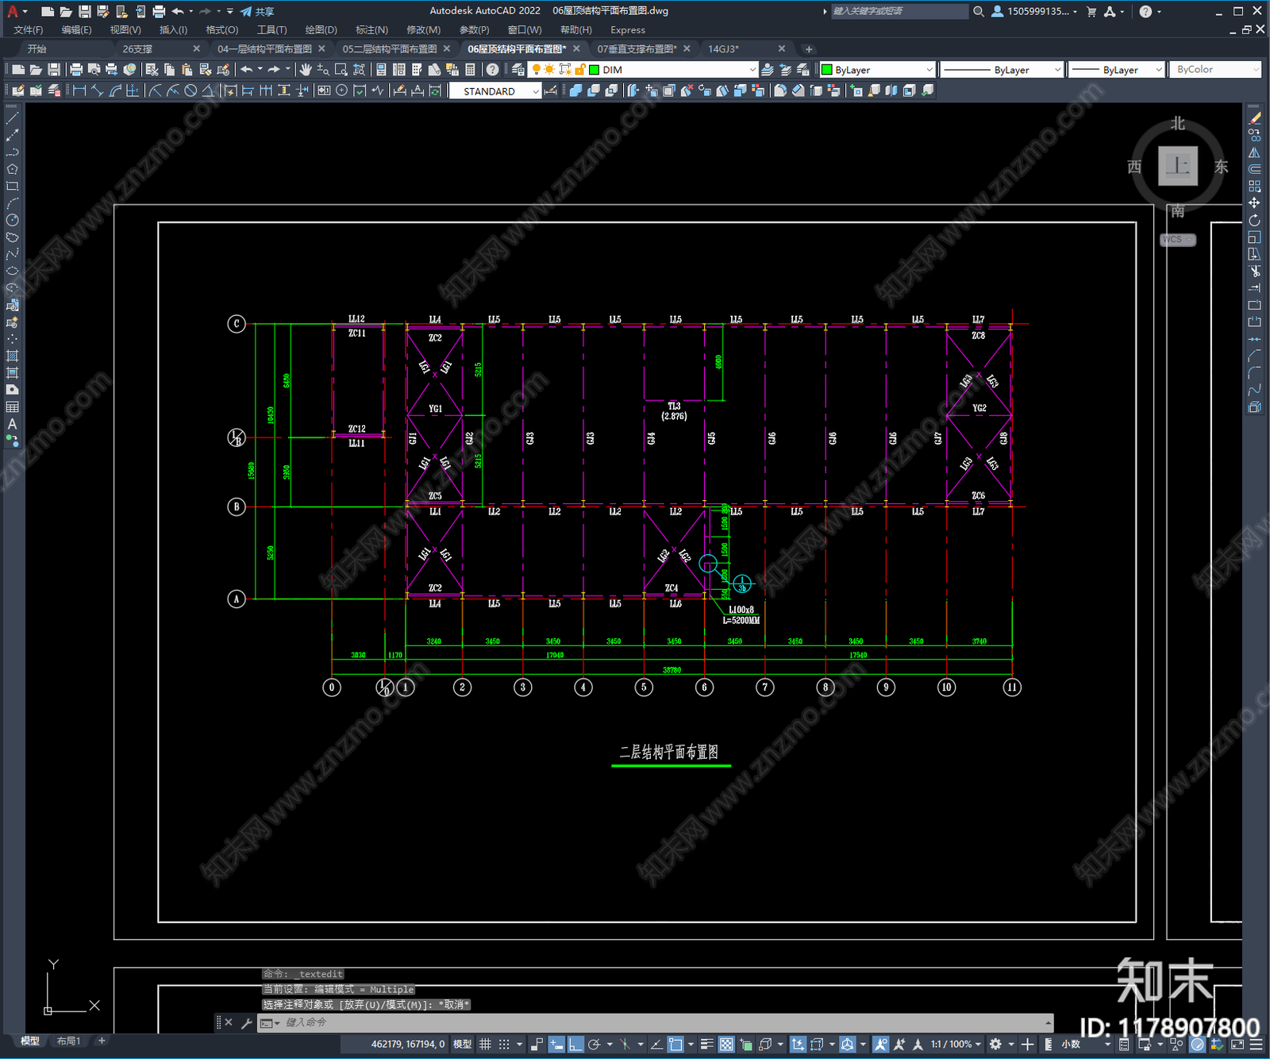This screenshot has height=1059, width=1270.
Task: Open the STANDARD dimension style dropdown
Action: click(x=536, y=91)
